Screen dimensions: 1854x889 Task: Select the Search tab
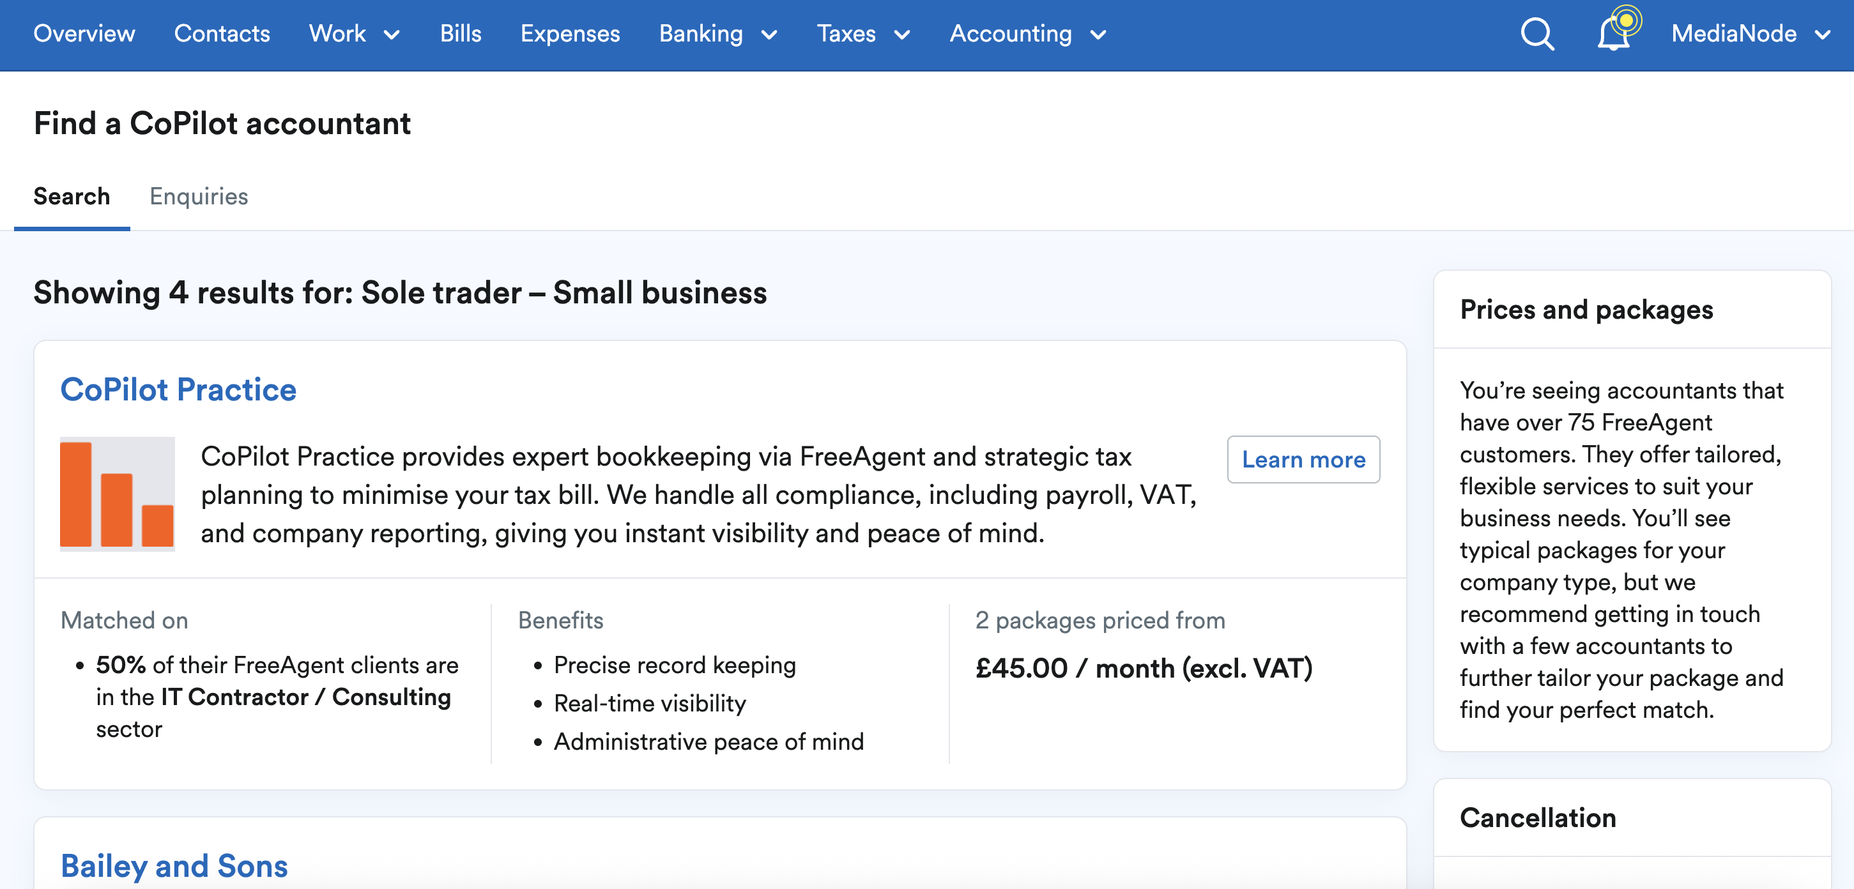pyautogui.click(x=72, y=196)
